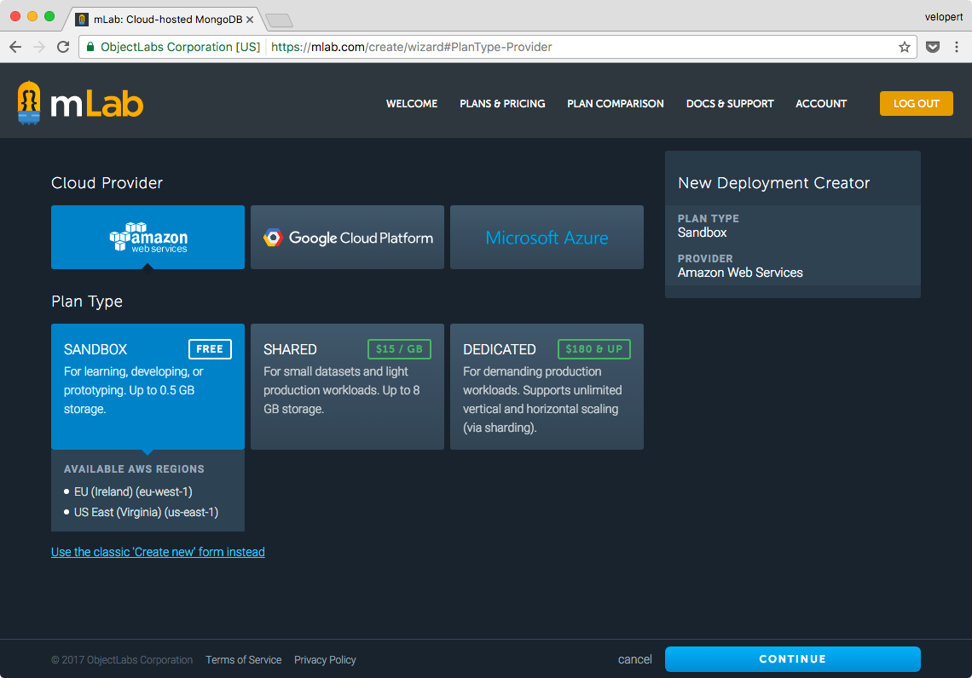The height and width of the screenshot is (678, 972).
Task: Go to Plans & Pricing
Action: tap(502, 103)
